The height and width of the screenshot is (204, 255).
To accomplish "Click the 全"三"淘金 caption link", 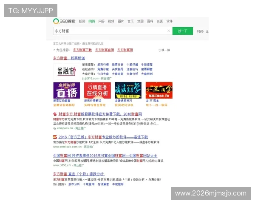I will click(153, 101).
